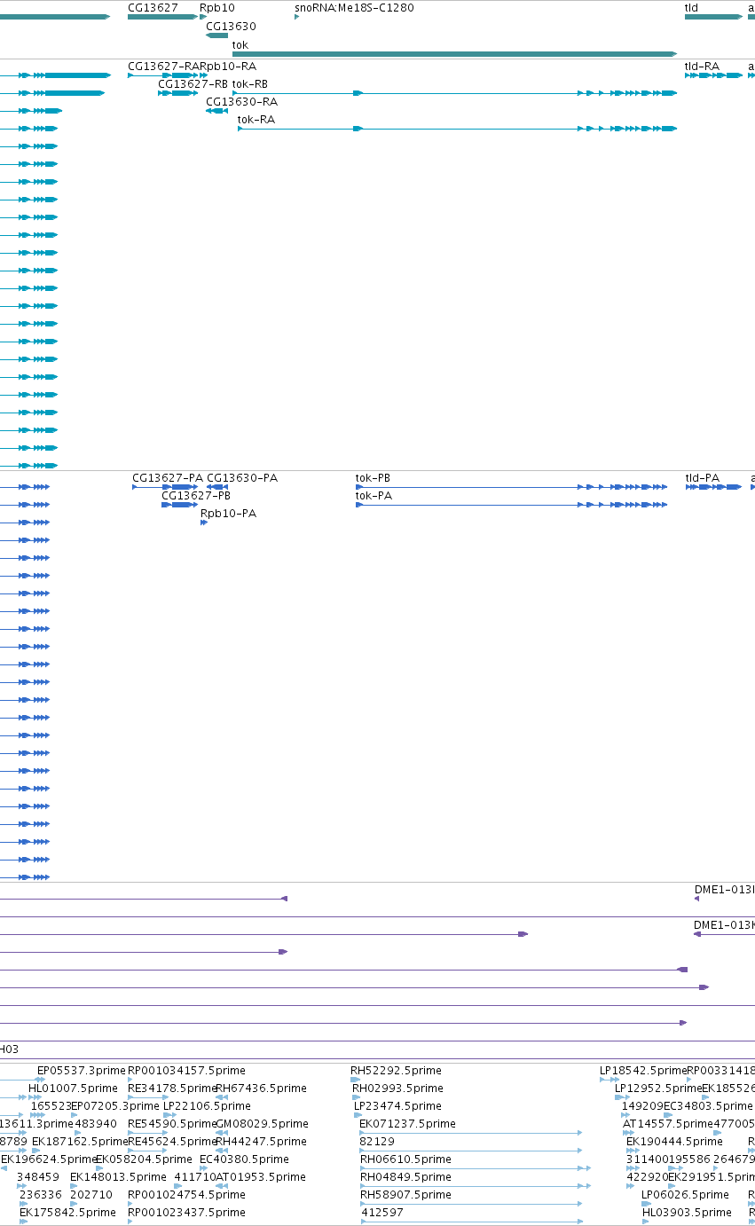The height and width of the screenshot is (1226, 755).
Task: Open EST RH67436.5prime
Action: [261, 1088]
